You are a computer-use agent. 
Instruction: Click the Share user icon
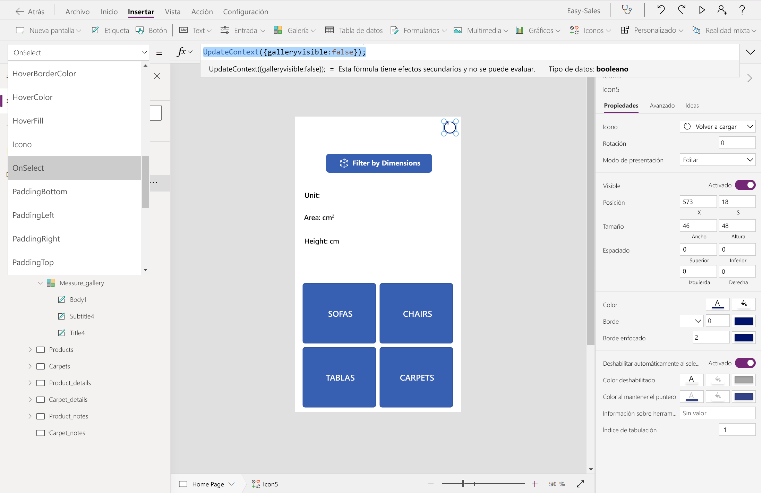pos(722,10)
